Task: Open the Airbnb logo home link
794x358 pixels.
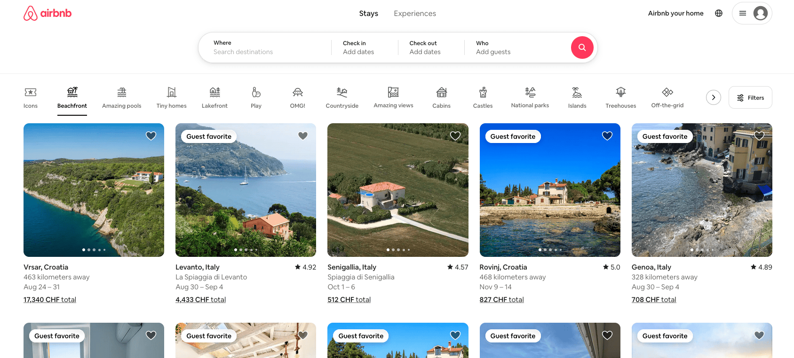Action: point(48,13)
